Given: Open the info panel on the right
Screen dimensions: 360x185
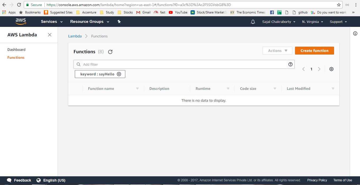Looking at the screenshot, I should point(355,33).
